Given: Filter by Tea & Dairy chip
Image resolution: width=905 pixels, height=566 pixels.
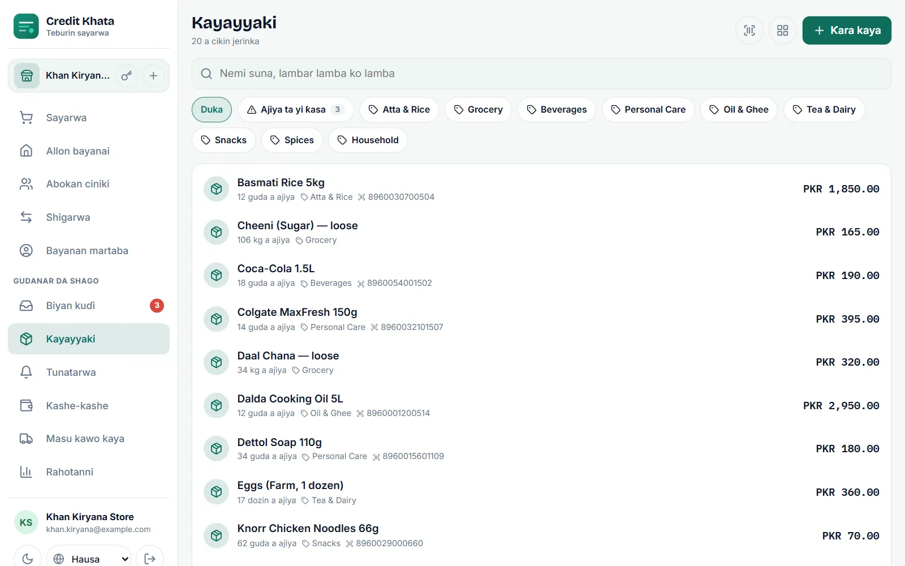Looking at the screenshot, I should point(824,110).
